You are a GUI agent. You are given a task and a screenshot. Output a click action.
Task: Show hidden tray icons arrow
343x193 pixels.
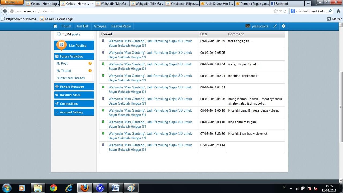click(292, 188)
